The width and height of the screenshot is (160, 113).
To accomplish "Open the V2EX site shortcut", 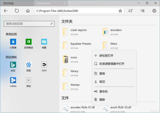I will tap(44, 67).
